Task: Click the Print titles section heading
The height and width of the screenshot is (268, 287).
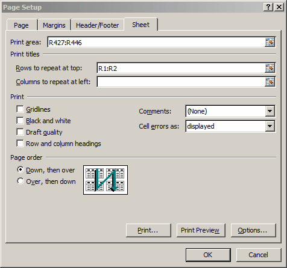Action: click(x=25, y=54)
